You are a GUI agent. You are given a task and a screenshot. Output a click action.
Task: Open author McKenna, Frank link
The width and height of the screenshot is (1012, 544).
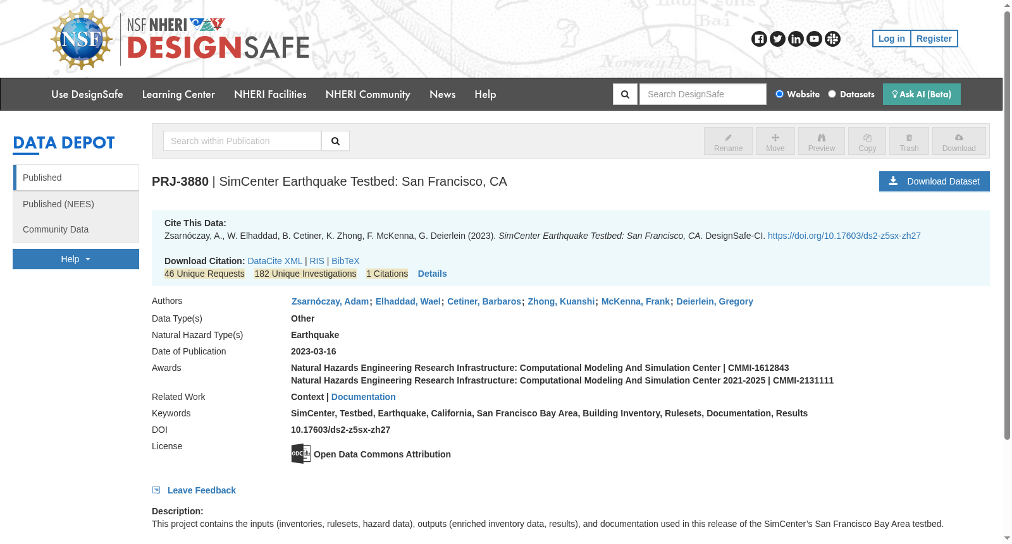[635, 301]
